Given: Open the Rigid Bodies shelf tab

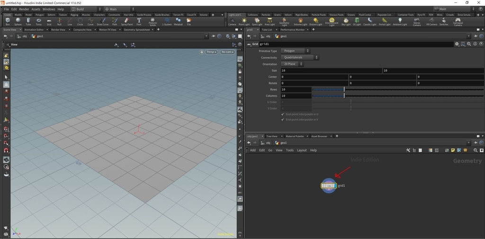Looking at the screenshot, I should pos(301,15).
